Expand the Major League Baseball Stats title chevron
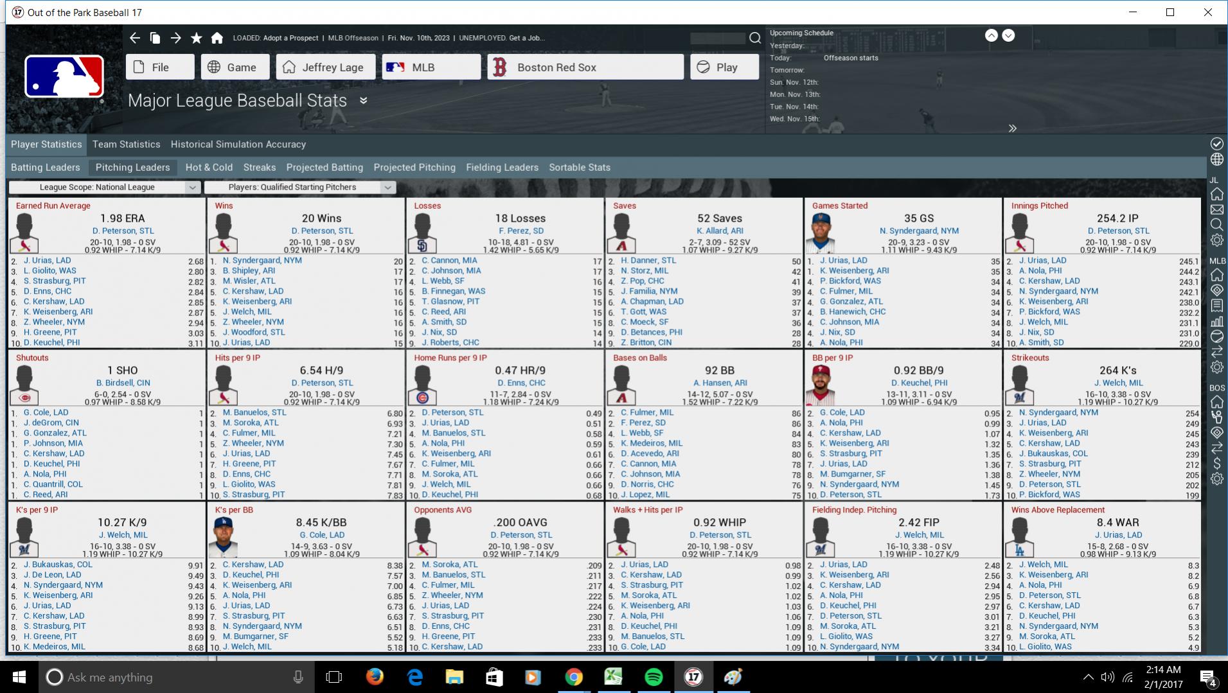This screenshot has width=1228, height=693. tap(364, 101)
